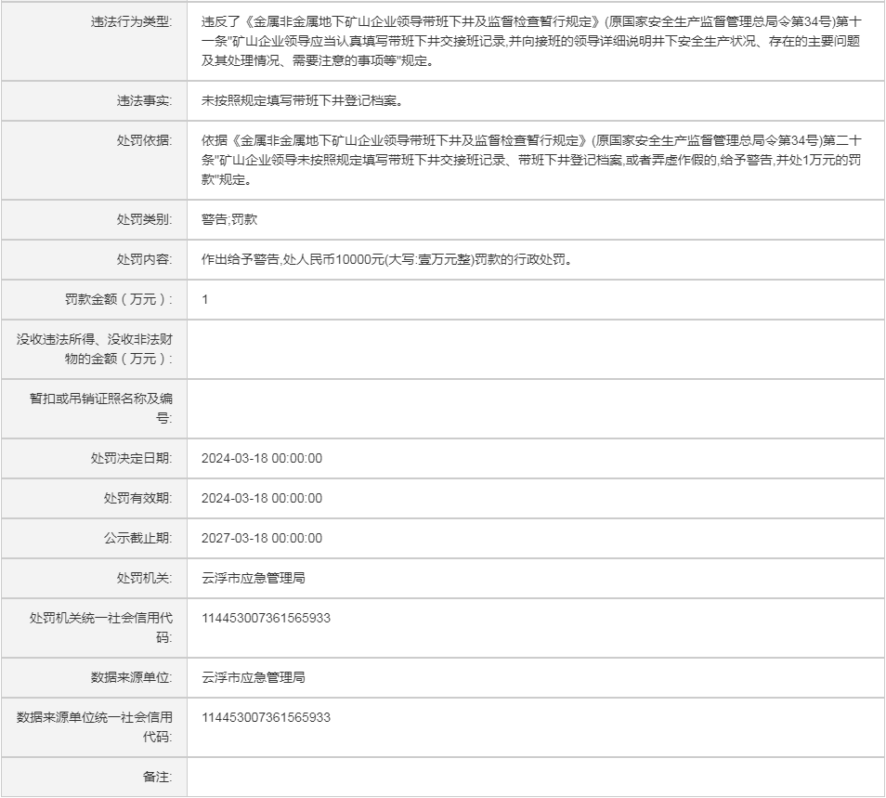Image resolution: width=886 pixels, height=798 pixels.
Task: Select the text 未按照规定填写带班下井登记档案
Action: point(302,100)
